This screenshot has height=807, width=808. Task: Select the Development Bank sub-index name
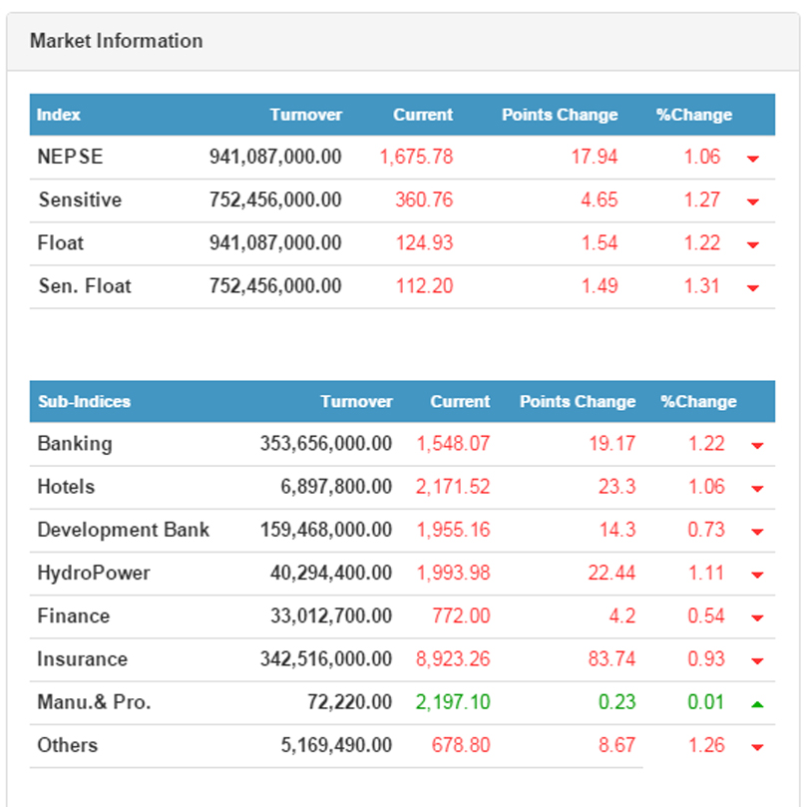pyautogui.click(x=123, y=530)
